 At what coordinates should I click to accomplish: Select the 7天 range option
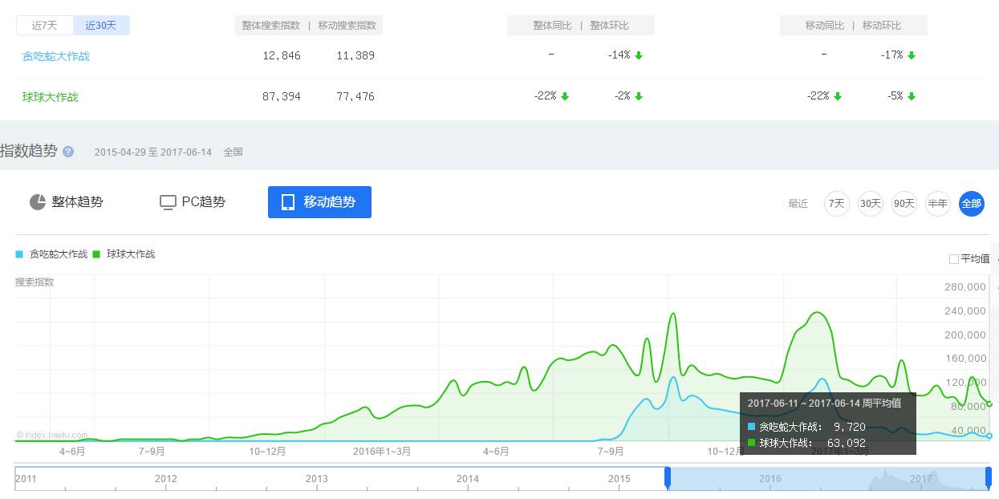[x=837, y=204]
